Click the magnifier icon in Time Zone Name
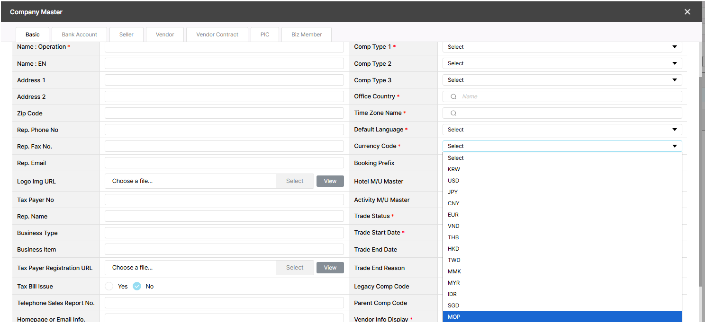The image size is (706, 323). click(x=453, y=113)
